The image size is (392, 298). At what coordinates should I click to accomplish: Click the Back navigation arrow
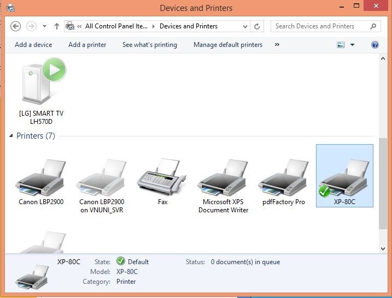(15, 26)
